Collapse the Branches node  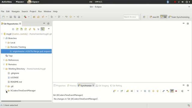4,38
